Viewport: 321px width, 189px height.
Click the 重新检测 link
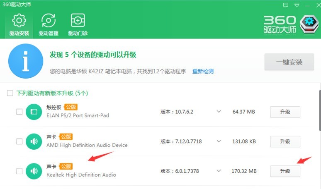pos(203,71)
